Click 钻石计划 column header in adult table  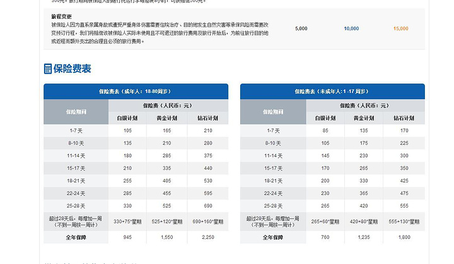coord(207,118)
